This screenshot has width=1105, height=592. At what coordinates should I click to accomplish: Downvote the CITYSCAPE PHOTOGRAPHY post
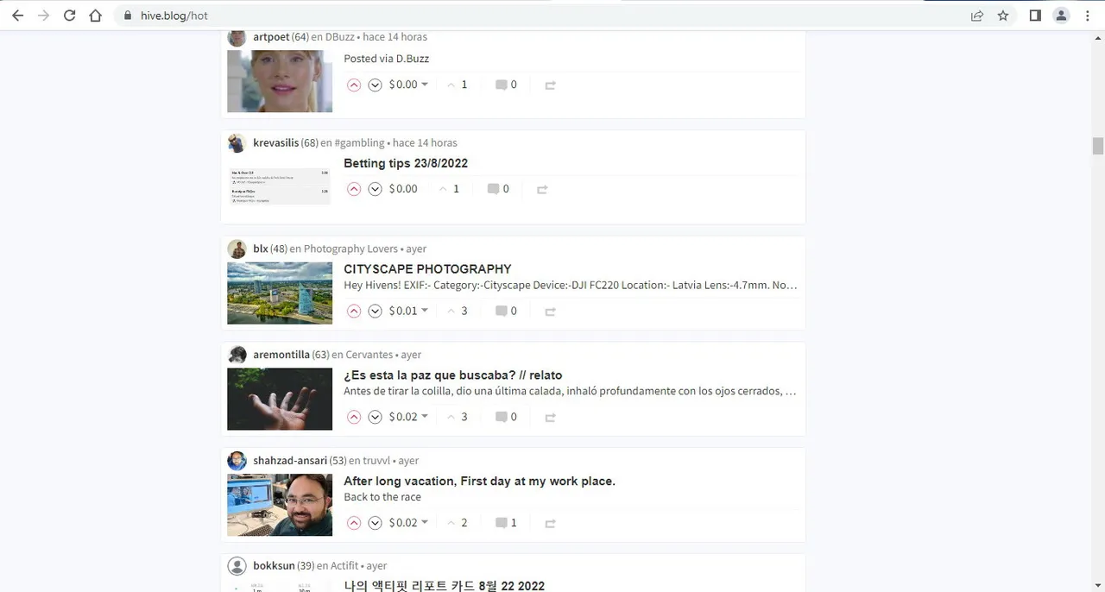point(375,311)
